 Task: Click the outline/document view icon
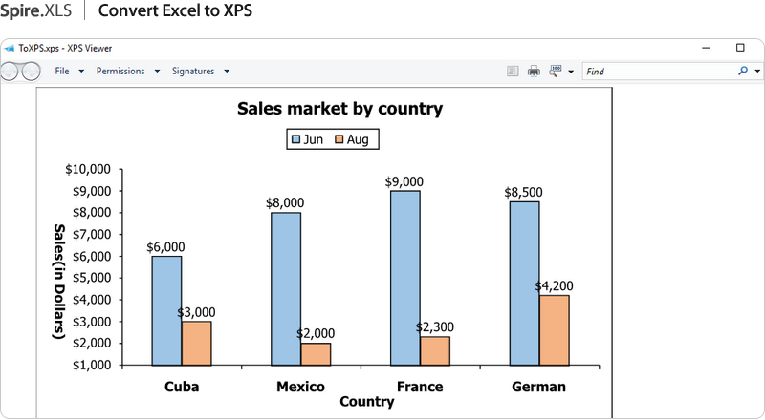(x=513, y=71)
